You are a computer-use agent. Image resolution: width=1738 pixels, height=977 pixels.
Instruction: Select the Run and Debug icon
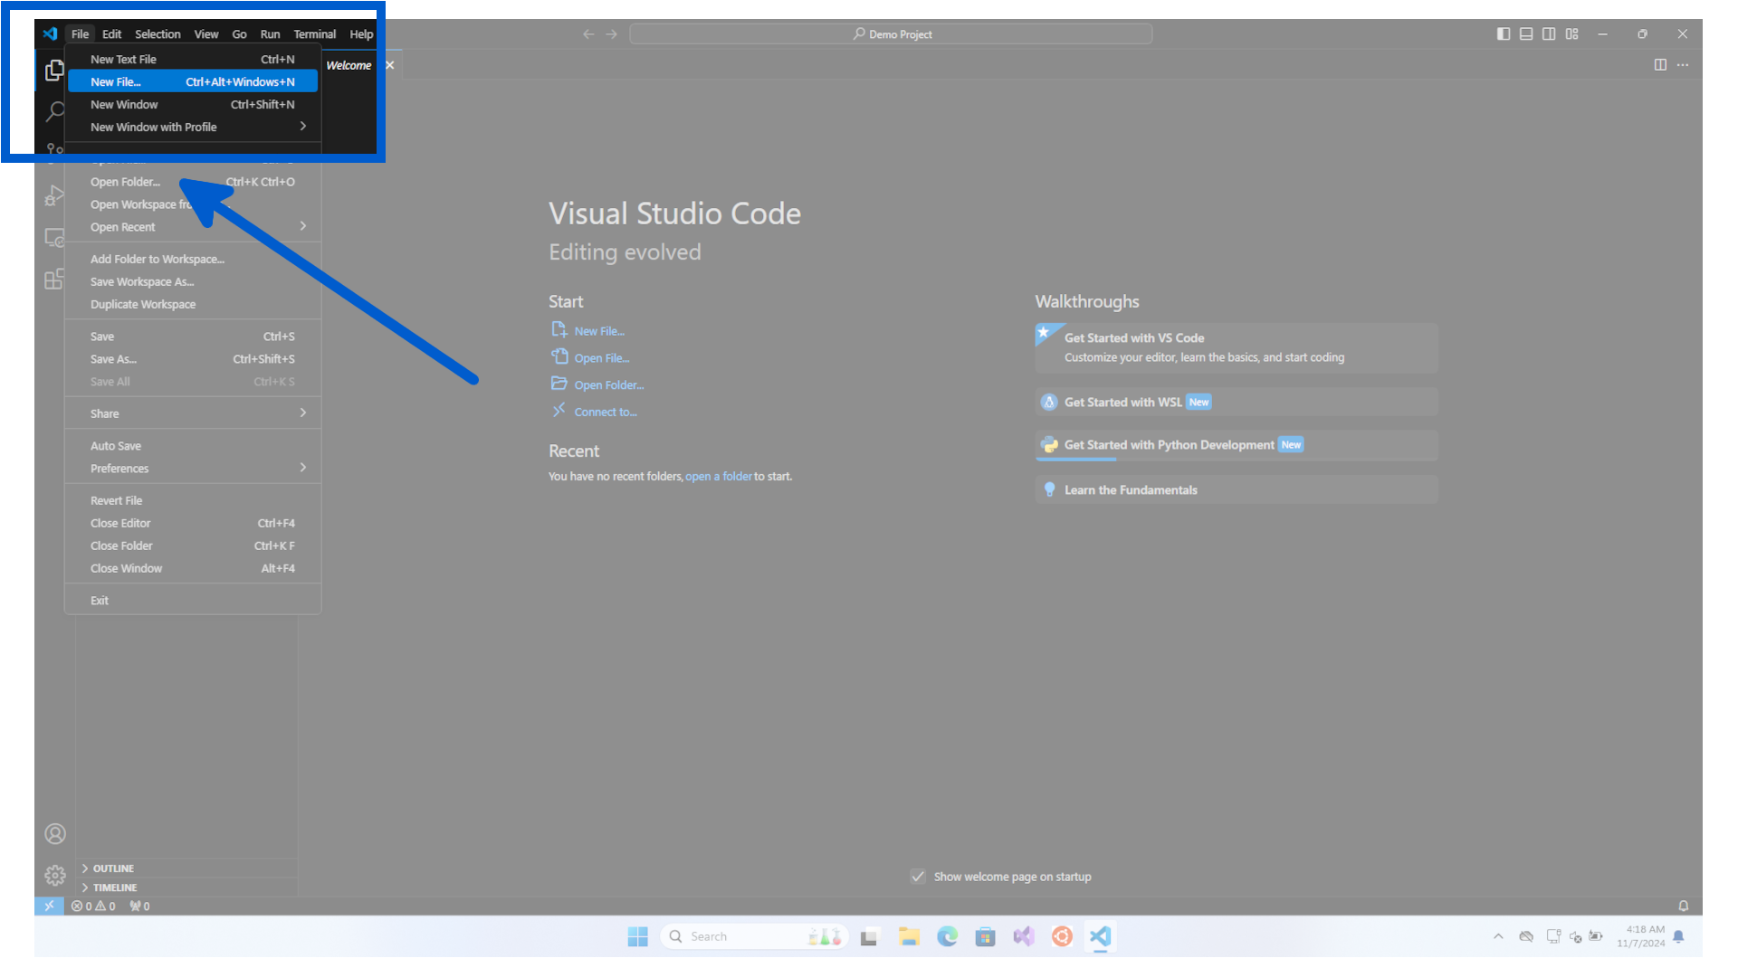53,194
